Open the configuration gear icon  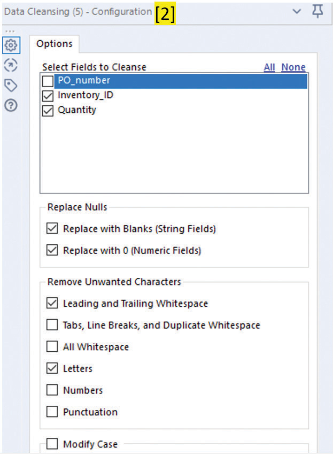pos(11,44)
